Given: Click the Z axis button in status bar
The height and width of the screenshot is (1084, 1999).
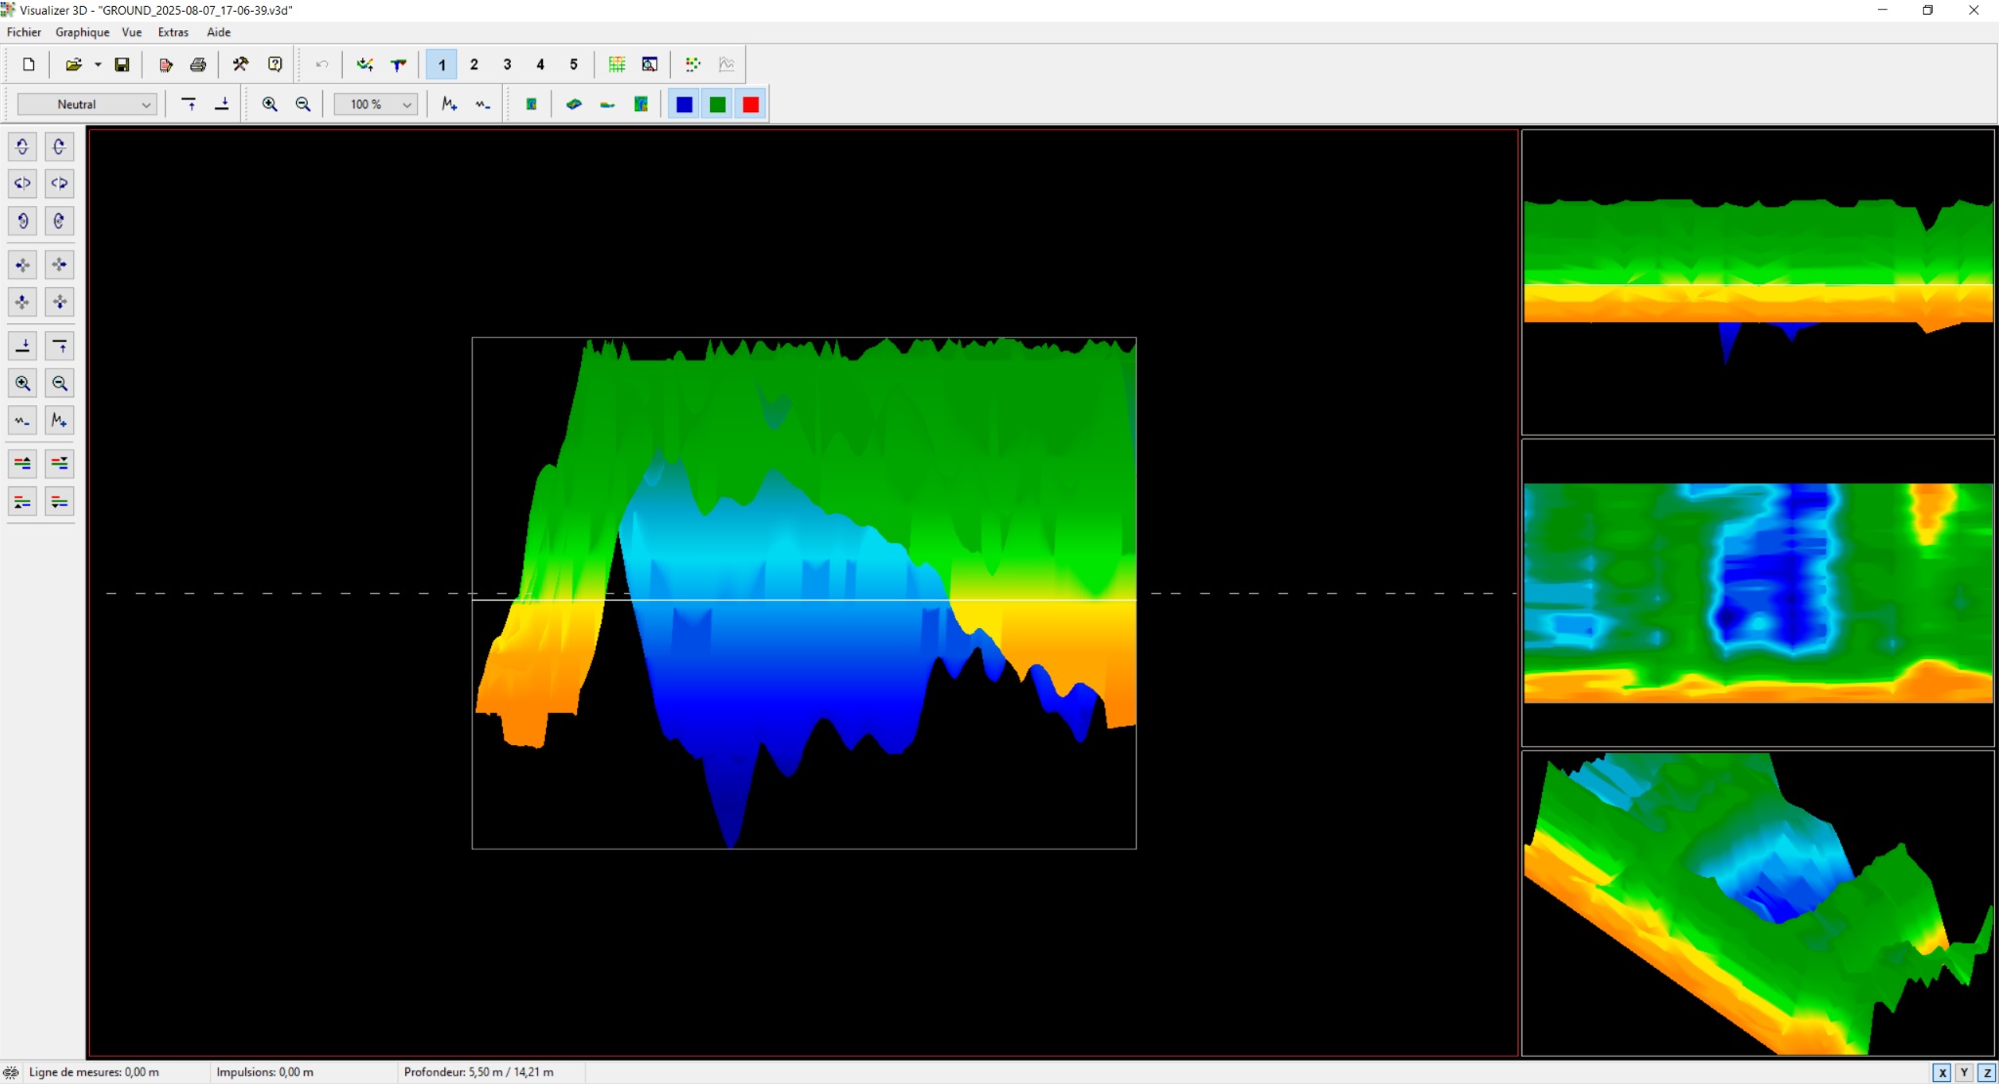Looking at the screenshot, I should click(x=1986, y=1072).
